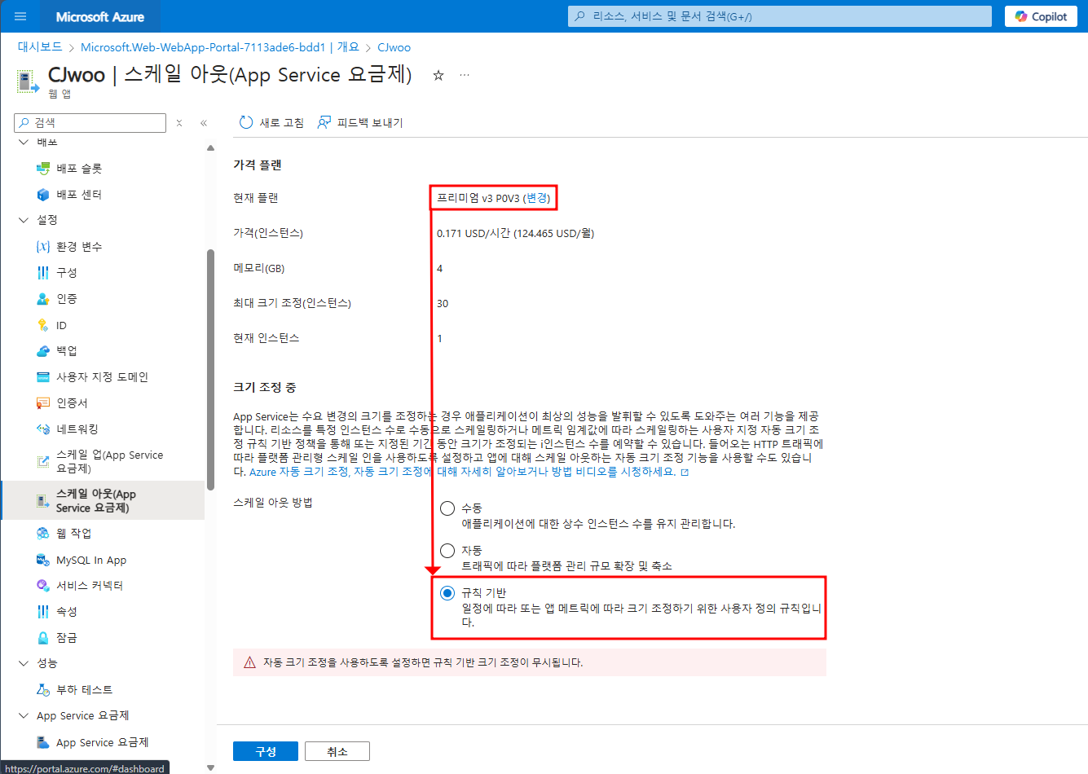This screenshot has height=774, width=1088.
Task: Click the 취소 button
Action: [x=337, y=751]
